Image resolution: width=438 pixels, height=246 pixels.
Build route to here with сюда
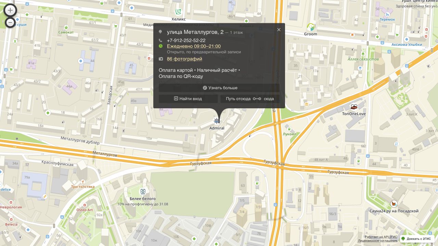coord(269,99)
